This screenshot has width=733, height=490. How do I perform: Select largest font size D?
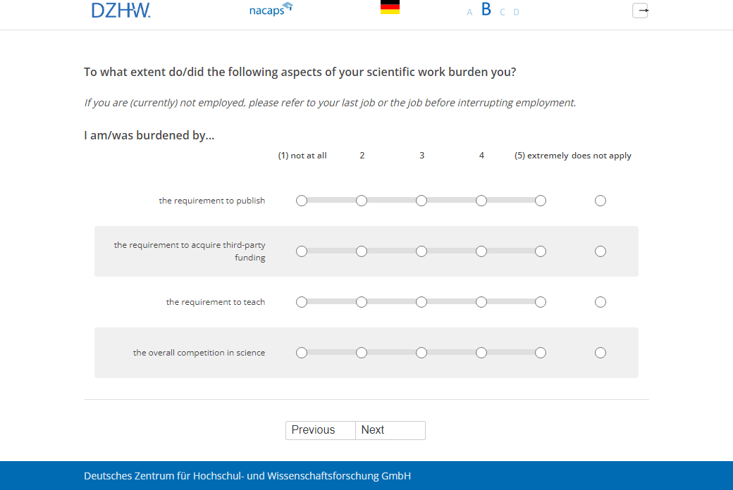[x=516, y=12]
